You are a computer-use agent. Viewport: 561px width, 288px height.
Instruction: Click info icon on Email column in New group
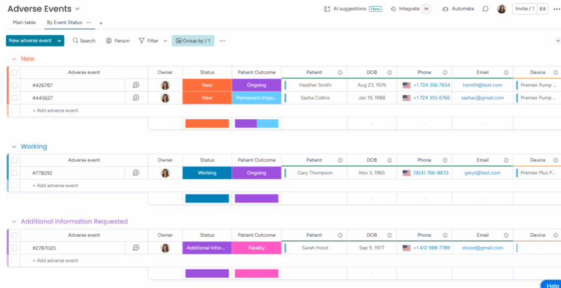pyautogui.click(x=506, y=72)
